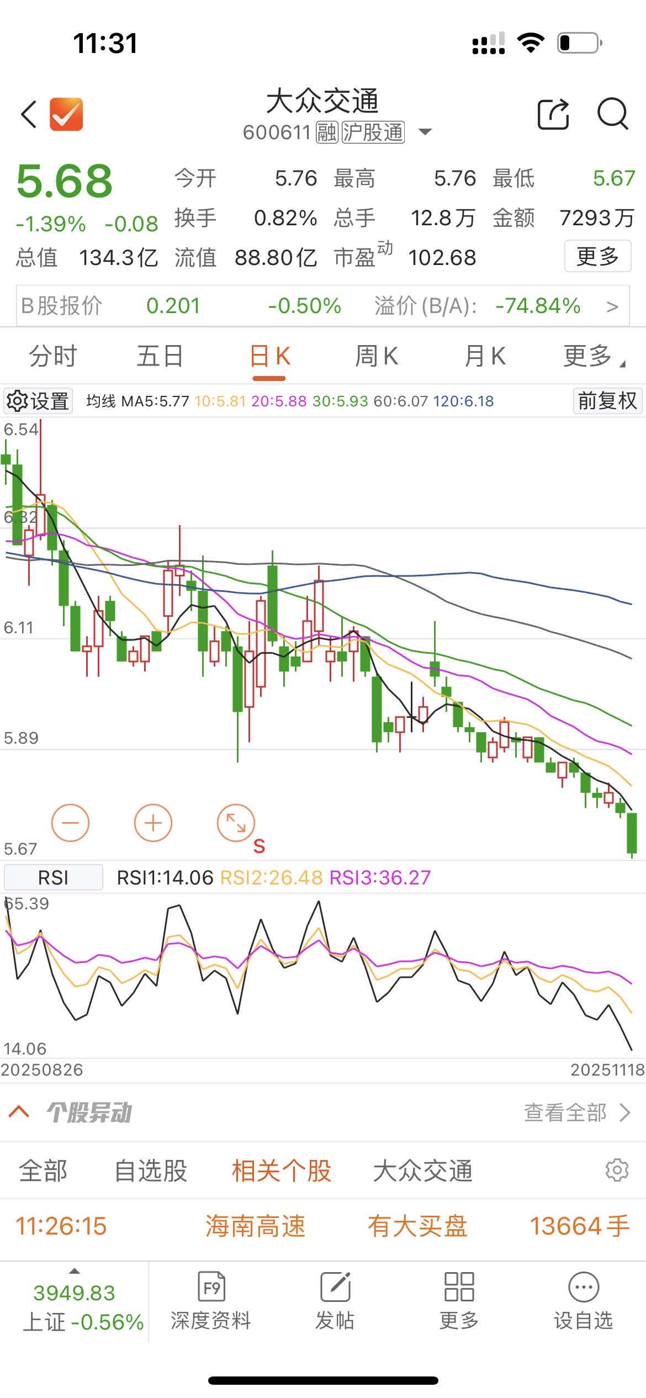The width and height of the screenshot is (646, 1398).
Task: Collapse the 个股异动 section chevron
Action: click(19, 1111)
